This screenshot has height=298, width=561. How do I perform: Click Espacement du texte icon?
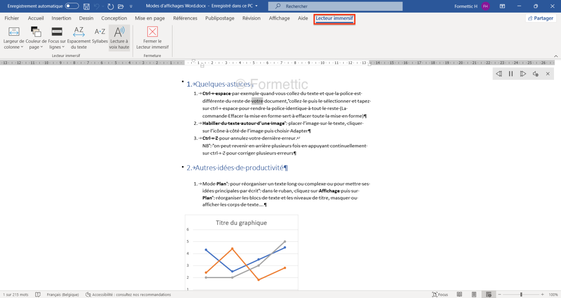click(79, 36)
